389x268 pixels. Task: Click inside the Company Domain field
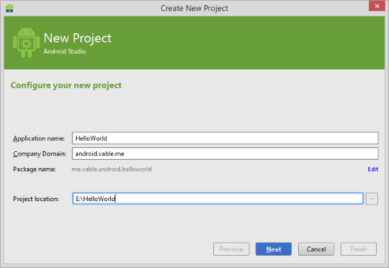point(225,154)
